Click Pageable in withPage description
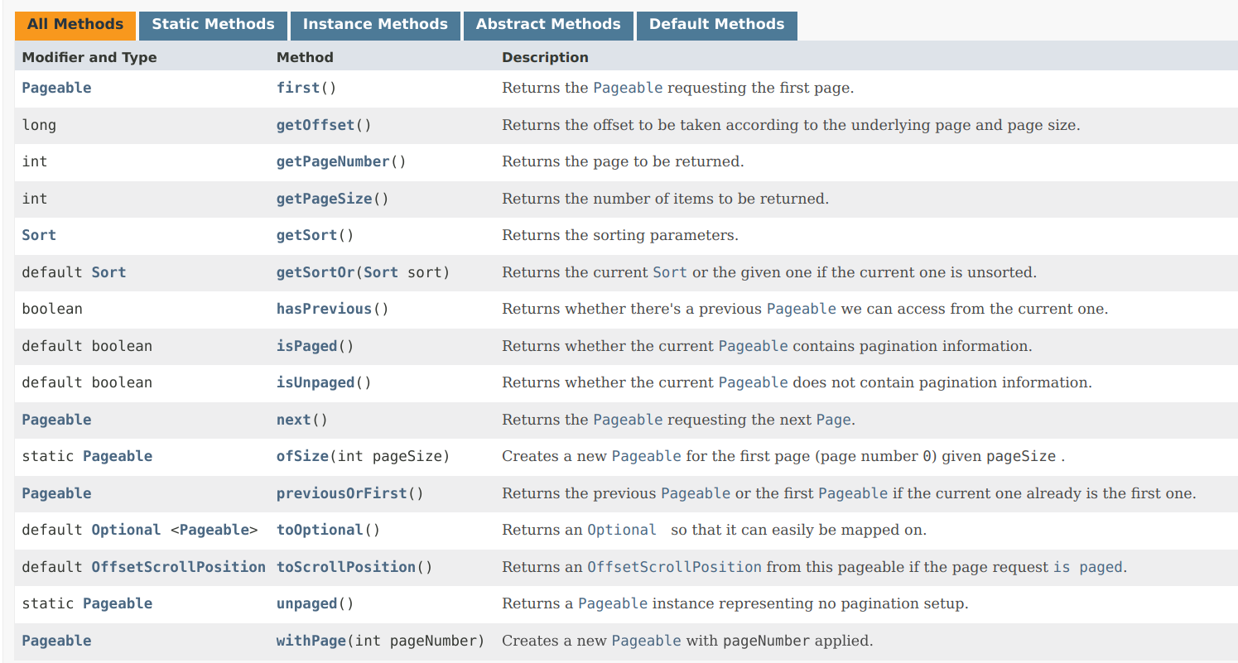The height and width of the screenshot is (663, 1238). 647,641
